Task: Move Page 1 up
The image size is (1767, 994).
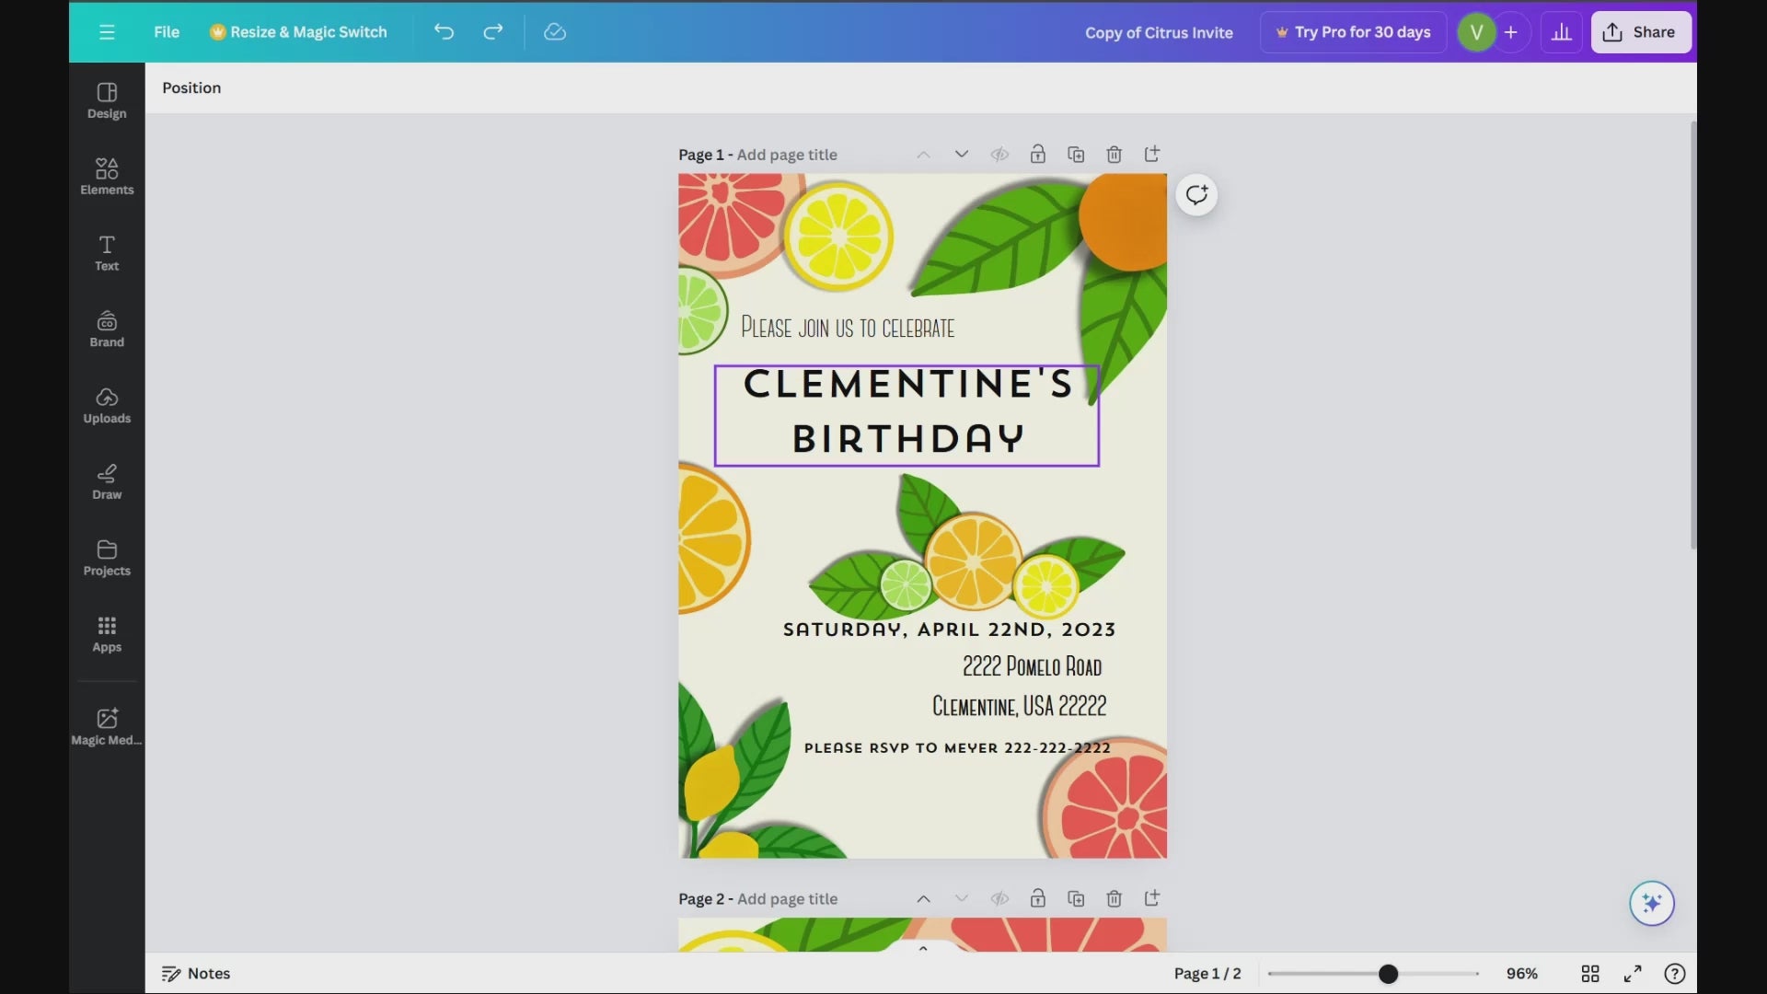Action: coord(923,155)
